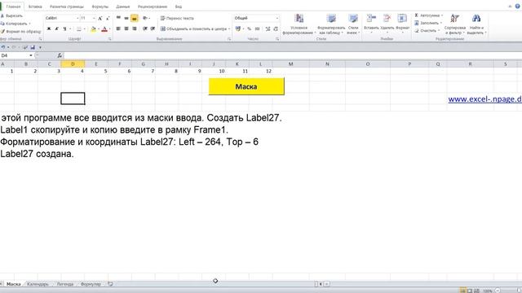This screenshot has height=293, width=522.
Task: Open Calibri font name dropdown
Action: (x=77, y=18)
